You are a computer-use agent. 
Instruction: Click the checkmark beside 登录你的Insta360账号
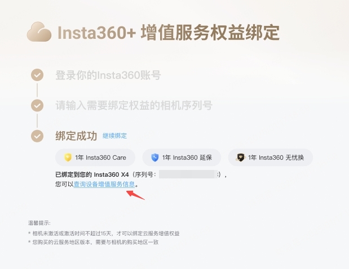[37, 75]
